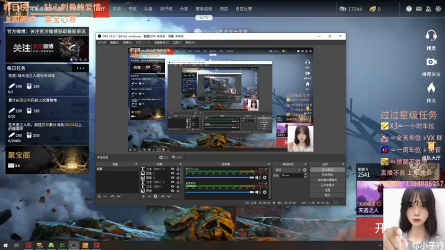This screenshot has width=445, height=250.
Task: Open 桌面音频 mixer settings gear
Action: click(265, 192)
